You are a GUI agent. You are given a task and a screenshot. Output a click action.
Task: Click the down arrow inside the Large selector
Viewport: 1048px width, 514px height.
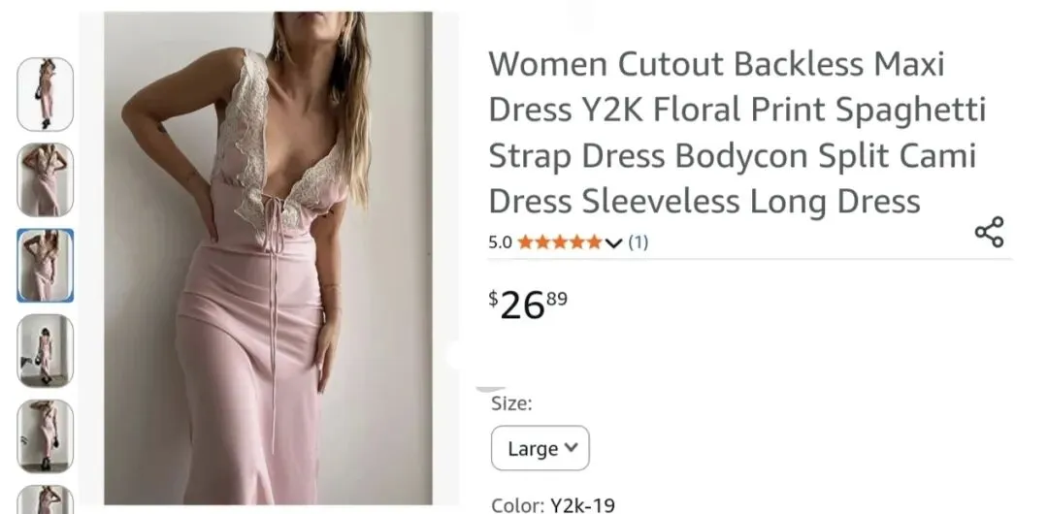tap(571, 447)
